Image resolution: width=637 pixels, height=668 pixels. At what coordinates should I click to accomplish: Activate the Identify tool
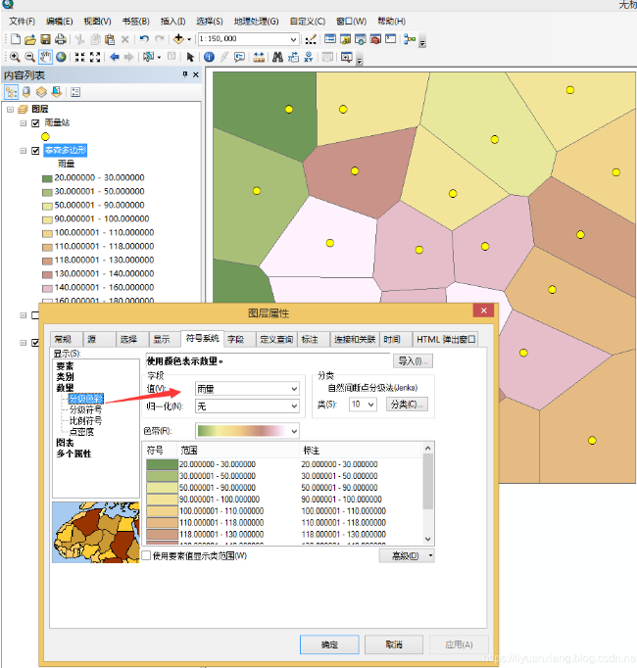(209, 57)
